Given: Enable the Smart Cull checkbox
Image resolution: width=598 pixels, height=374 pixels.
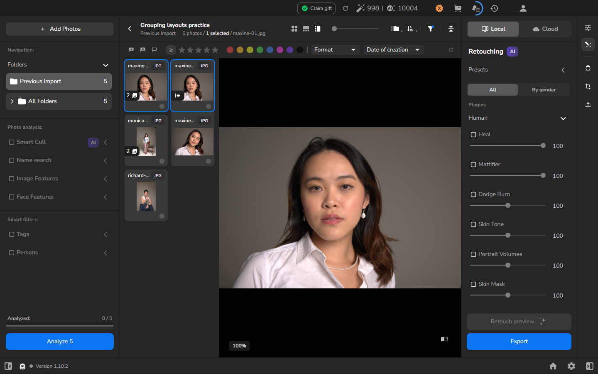Looking at the screenshot, I should [12, 142].
